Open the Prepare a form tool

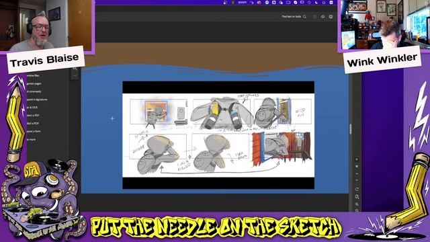point(34,131)
